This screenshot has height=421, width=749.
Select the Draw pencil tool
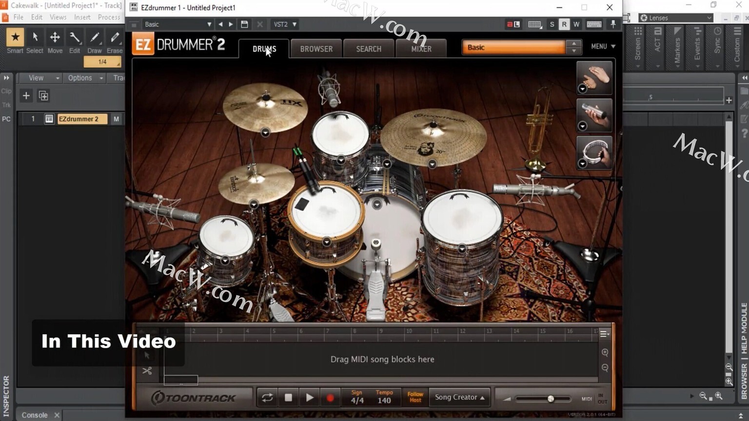[x=95, y=37]
